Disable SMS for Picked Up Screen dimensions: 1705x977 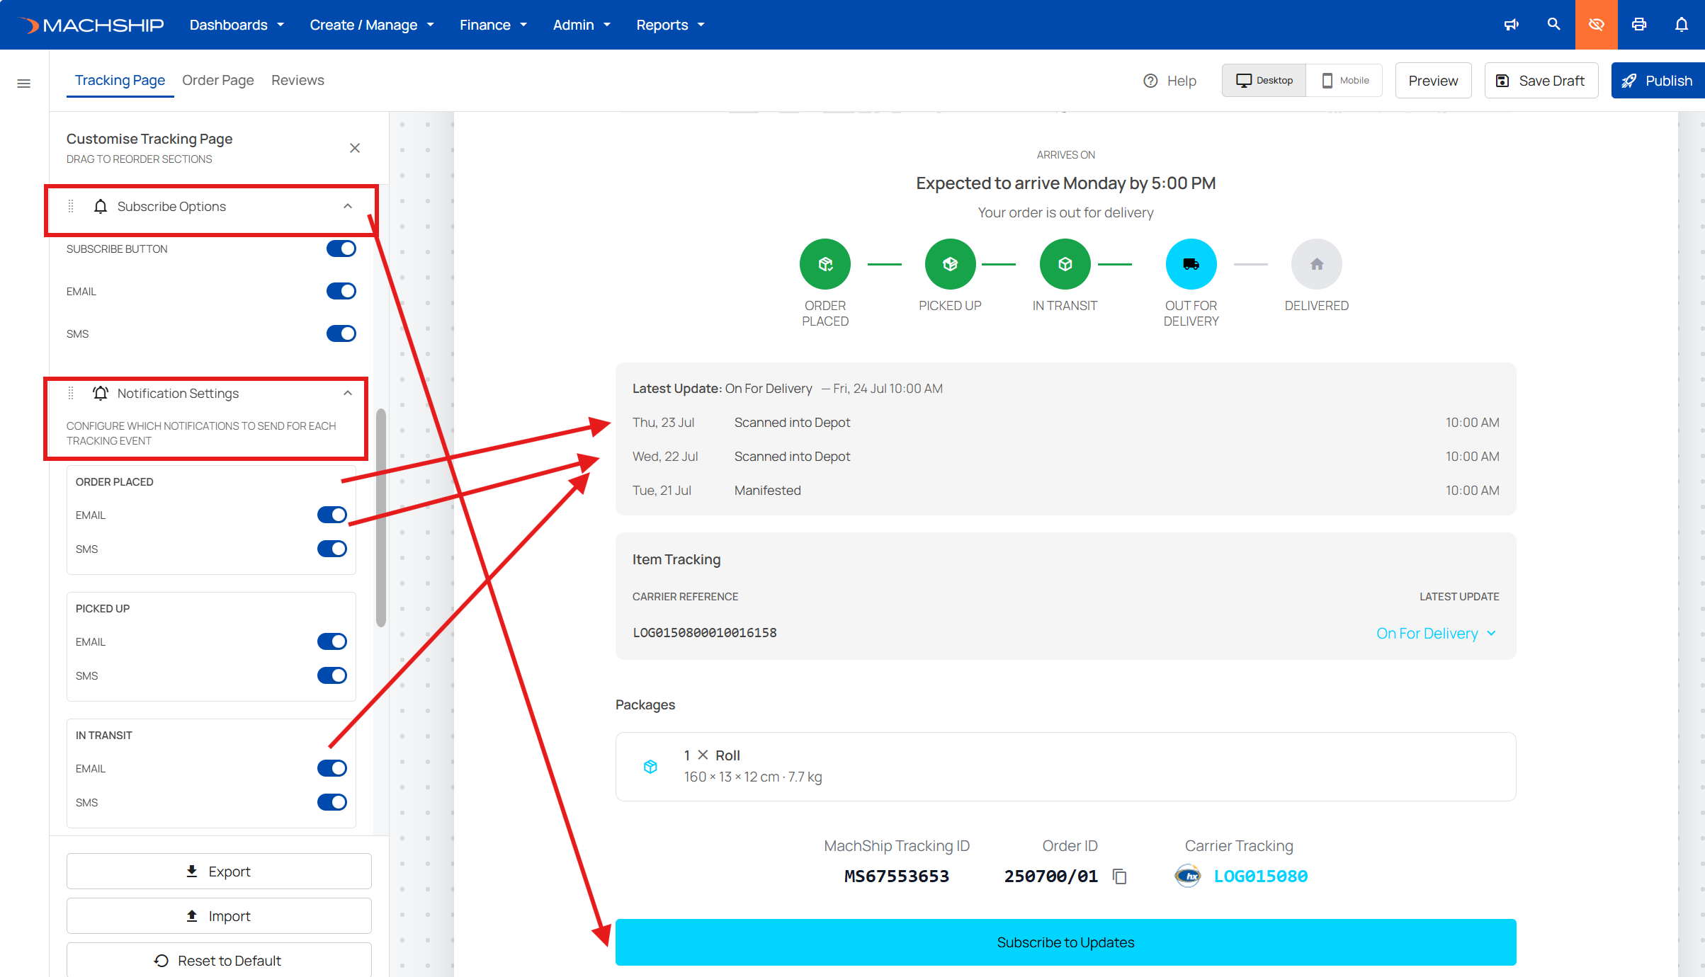click(332, 676)
